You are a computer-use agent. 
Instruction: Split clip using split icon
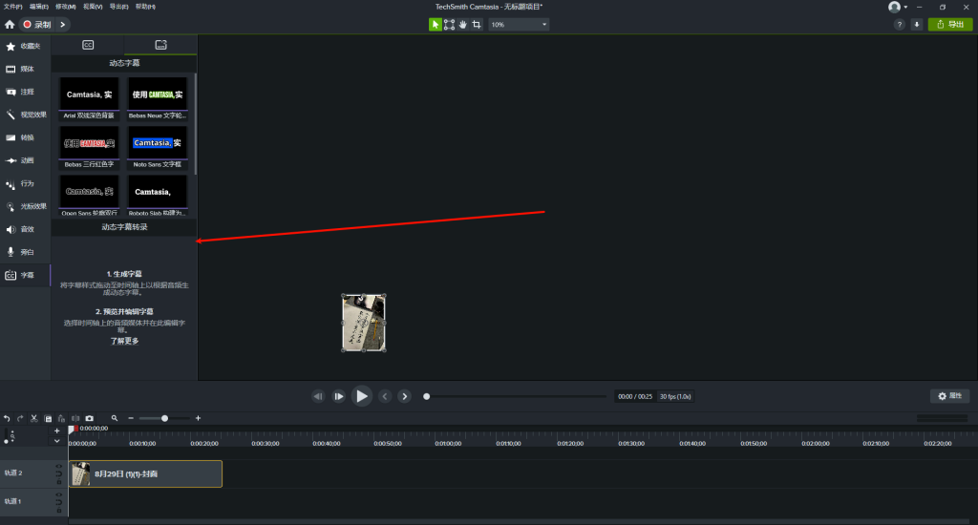pyautogui.click(x=75, y=418)
